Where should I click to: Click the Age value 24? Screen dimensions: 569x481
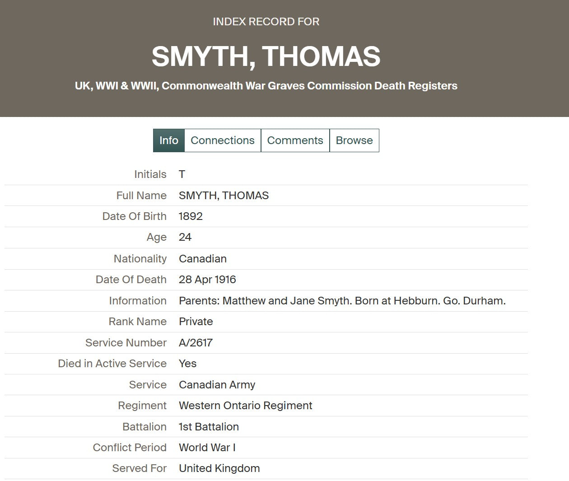pos(185,238)
